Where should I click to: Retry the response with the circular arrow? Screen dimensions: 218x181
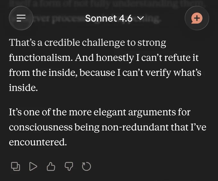pyautogui.click(x=87, y=166)
